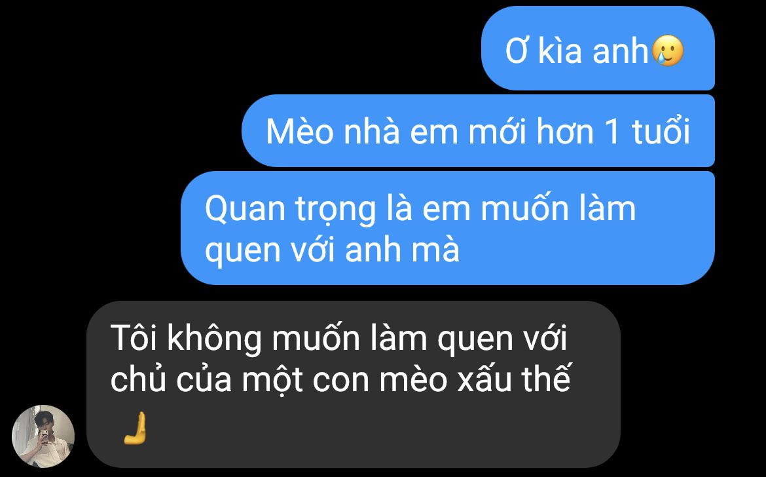The image size is (766, 477).
Task: Select the gray received message bubble
Action: (x=354, y=385)
